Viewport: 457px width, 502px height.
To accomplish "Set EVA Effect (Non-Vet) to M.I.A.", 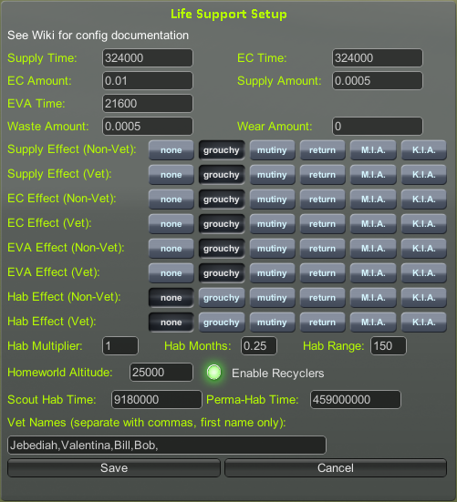I will point(373,249).
